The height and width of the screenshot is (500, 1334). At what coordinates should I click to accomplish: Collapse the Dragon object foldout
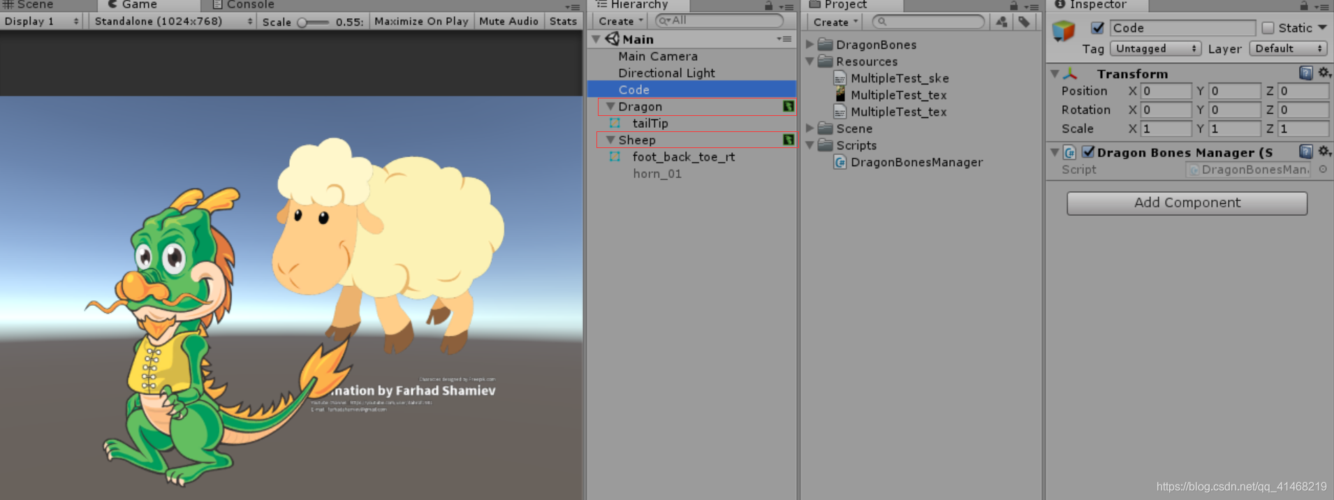click(x=610, y=107)
